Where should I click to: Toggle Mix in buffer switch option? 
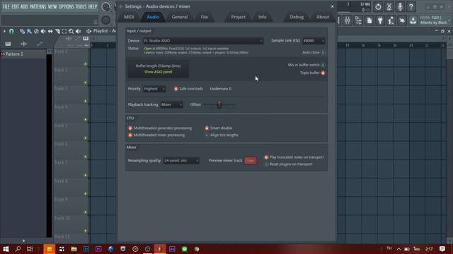[x=323, y=65]
